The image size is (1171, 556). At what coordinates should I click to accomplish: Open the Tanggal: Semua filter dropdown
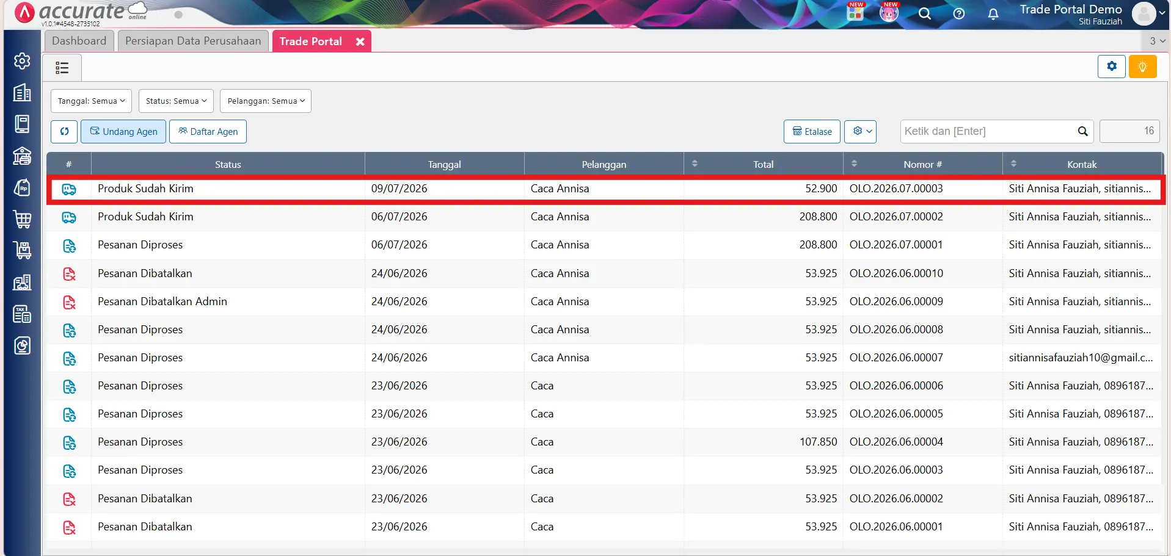(x=91, y=101)
